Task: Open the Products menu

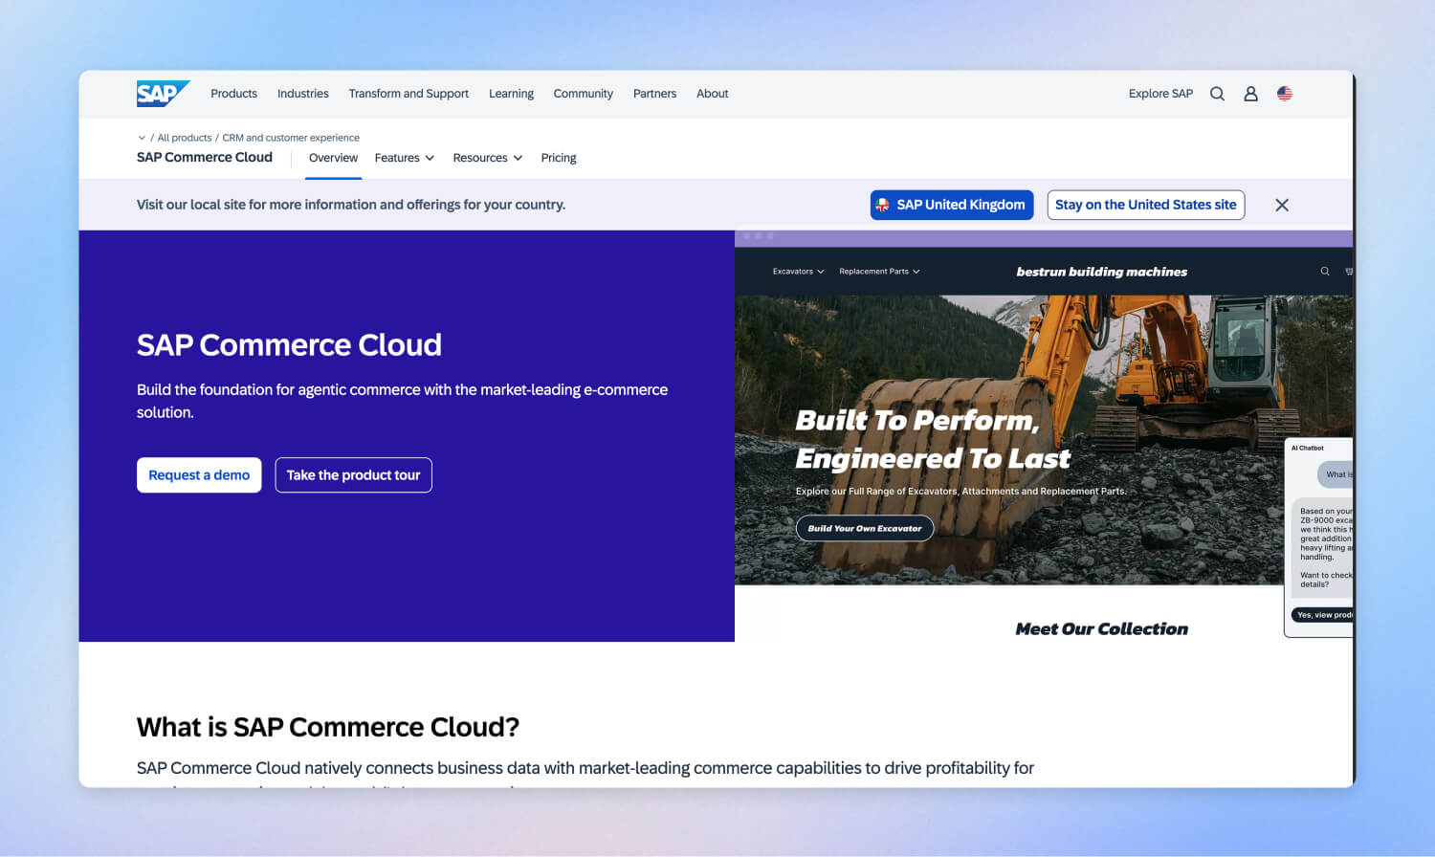Action: click(233, 94)
